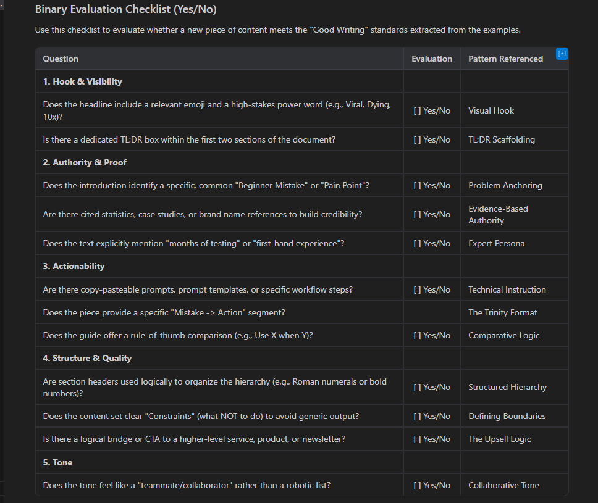Viewport: 598px width, 503px height.
Task: Click the Authority & Proof section row
Action: pyautogui.click(x=301, y=162)
